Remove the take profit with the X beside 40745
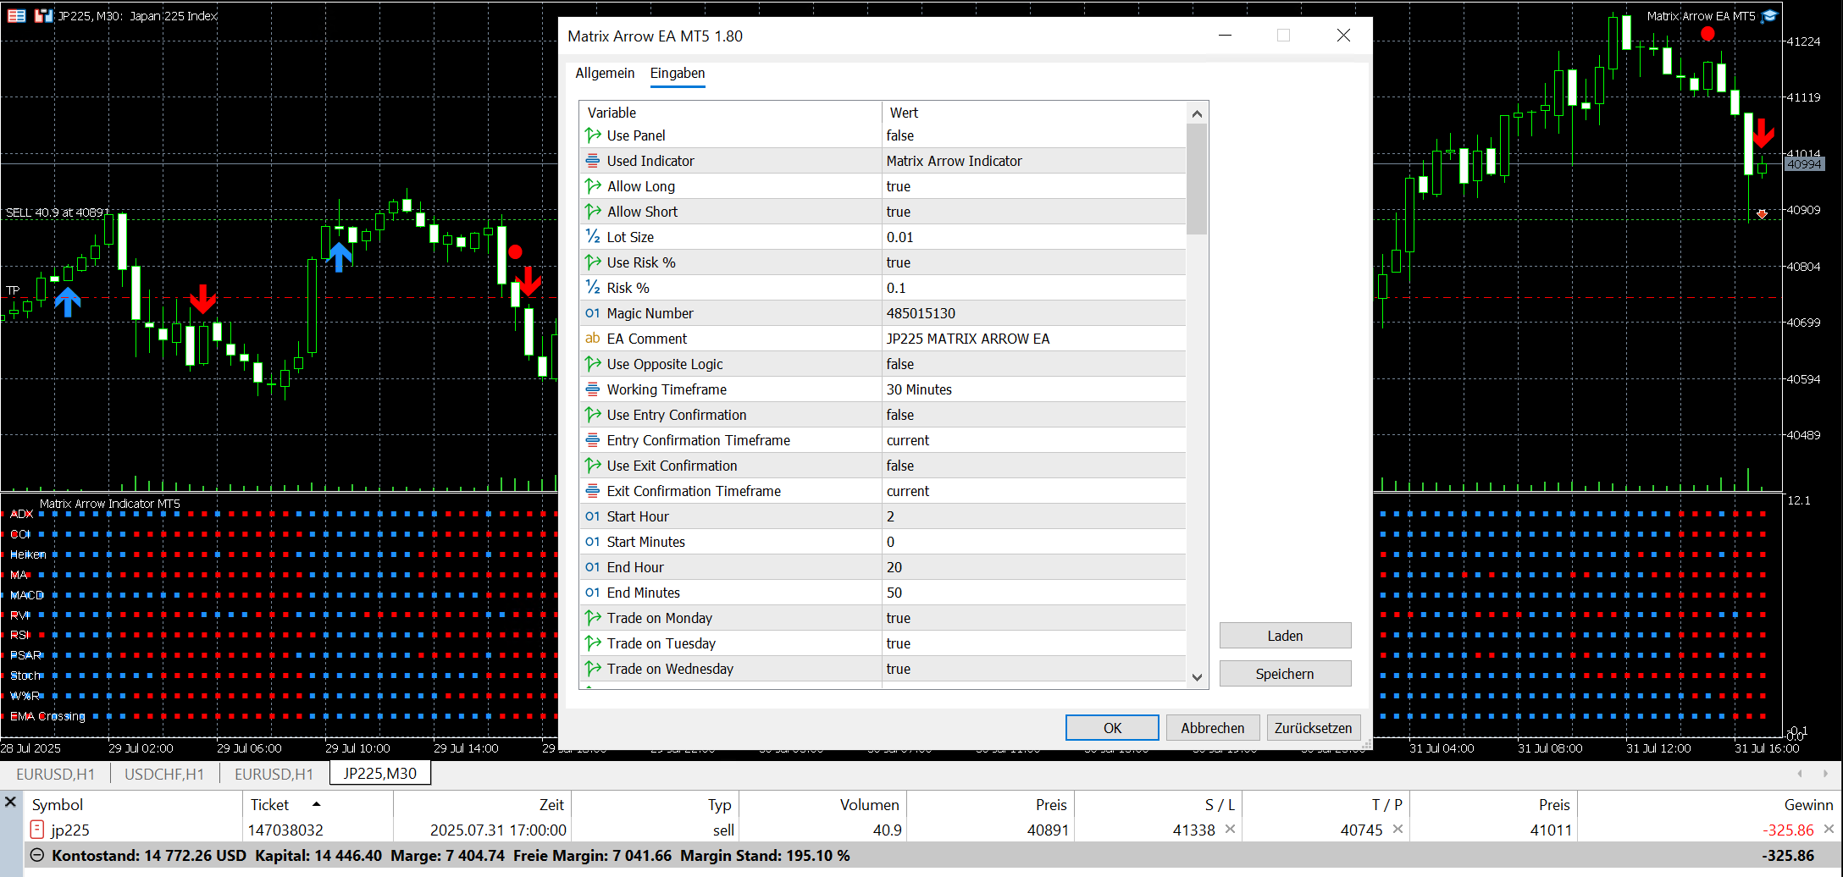 click(x=1397, y=830)
